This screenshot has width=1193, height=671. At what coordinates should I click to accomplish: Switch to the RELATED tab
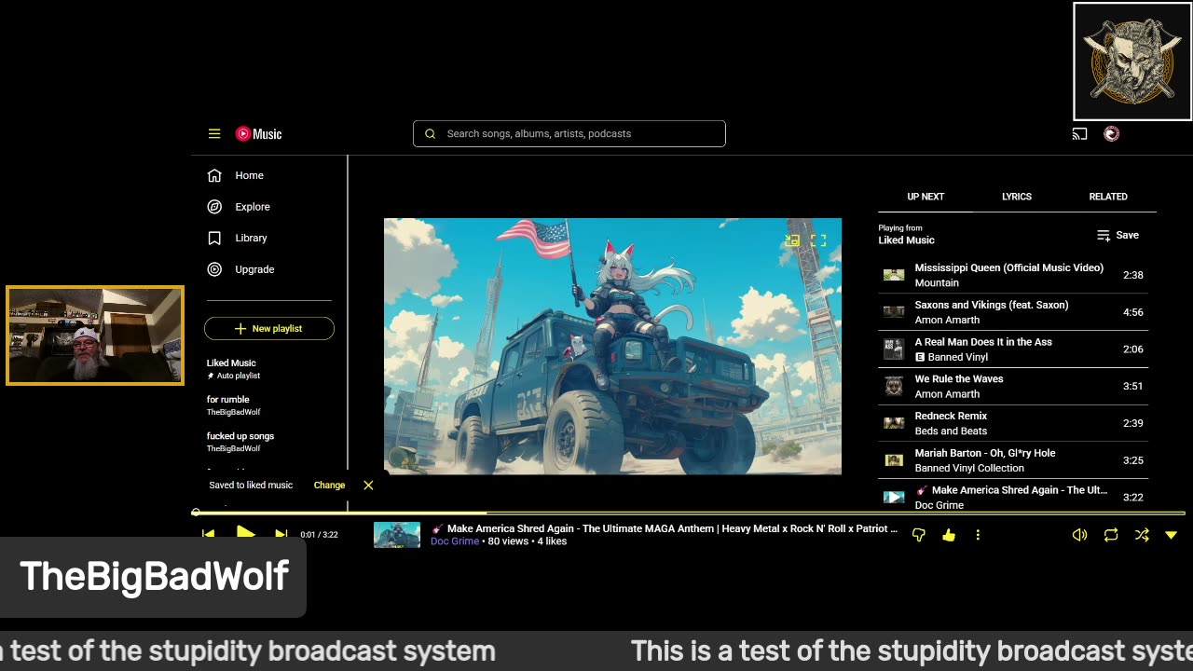pos(1108,197)
